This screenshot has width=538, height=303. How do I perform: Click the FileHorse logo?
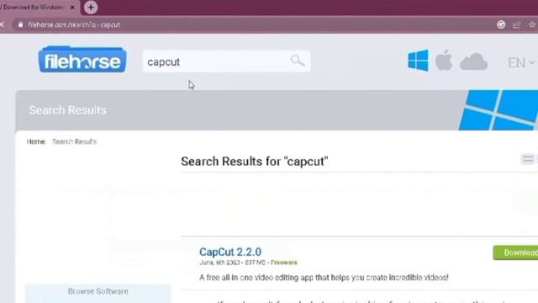pyautogui.click(x=82, y=60)
